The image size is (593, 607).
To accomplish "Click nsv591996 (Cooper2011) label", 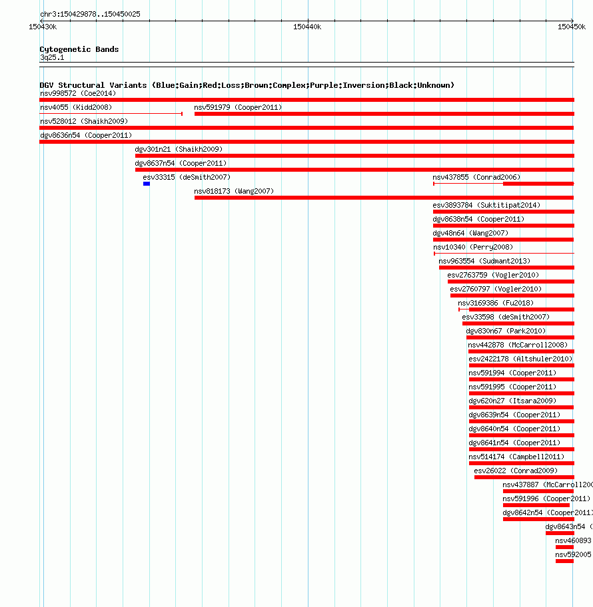I will 546,497.
